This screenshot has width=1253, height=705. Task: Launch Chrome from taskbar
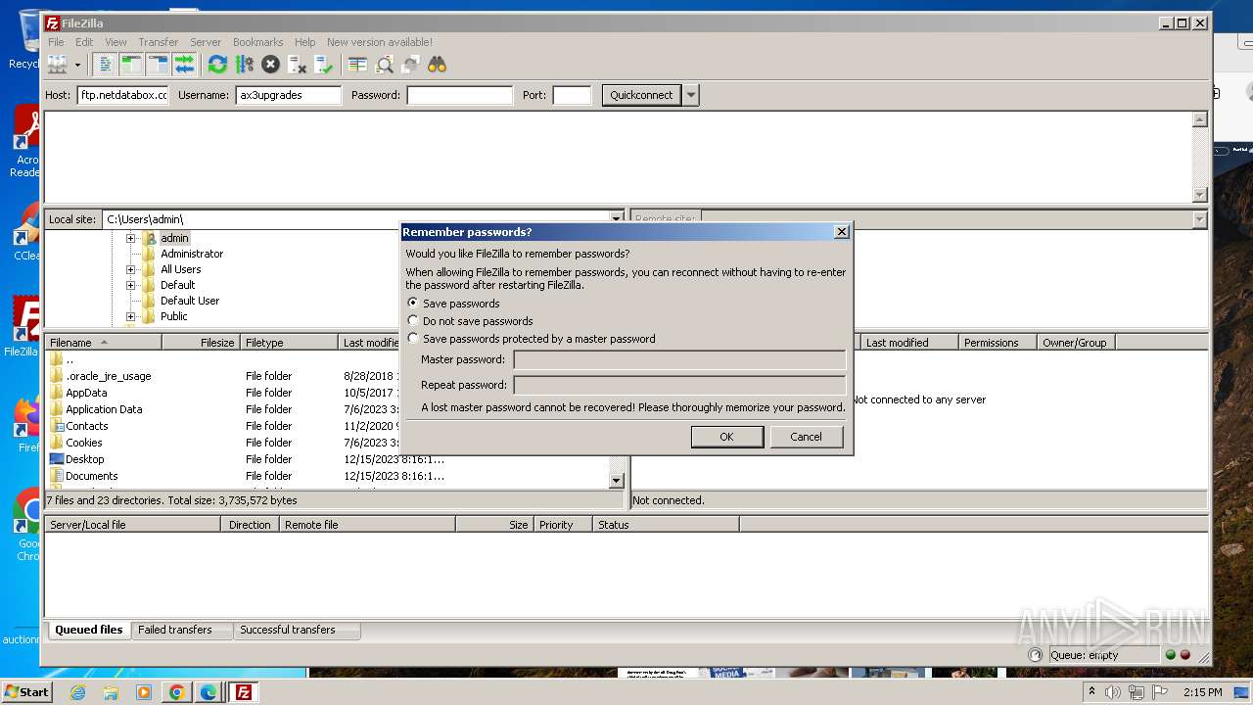[x=176, y=692]
